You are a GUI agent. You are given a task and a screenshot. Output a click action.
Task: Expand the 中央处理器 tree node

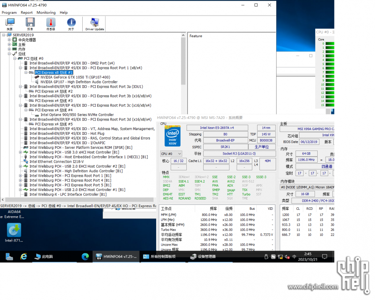pos(9,40)
